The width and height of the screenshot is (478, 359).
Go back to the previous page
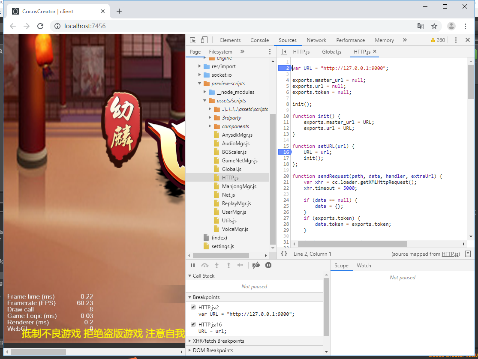[x=13, y=26]
